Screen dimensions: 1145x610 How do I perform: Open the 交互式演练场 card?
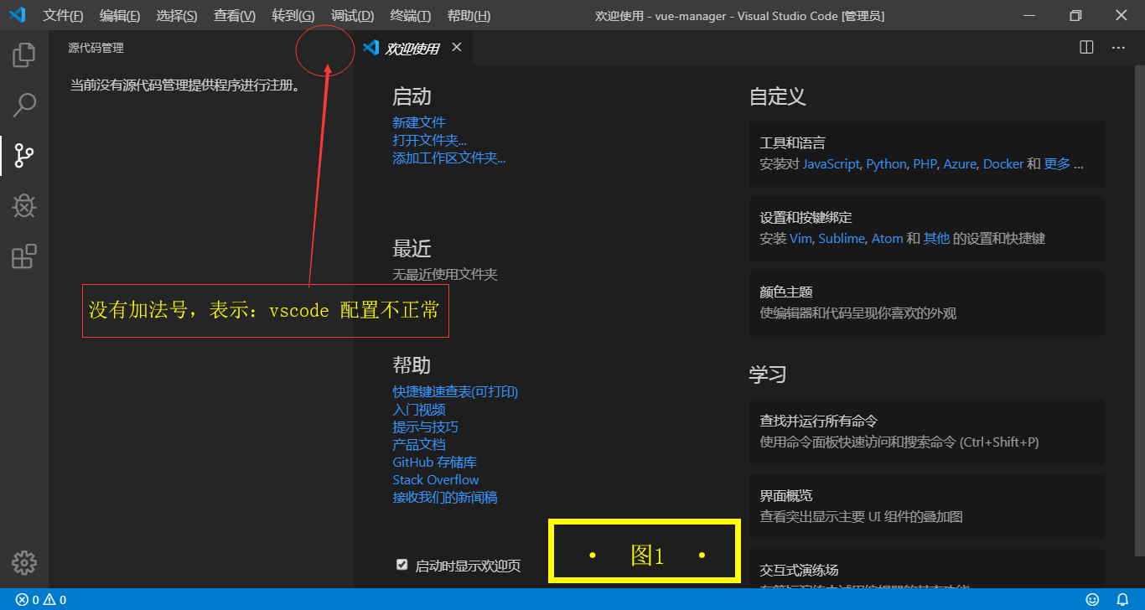926,568
